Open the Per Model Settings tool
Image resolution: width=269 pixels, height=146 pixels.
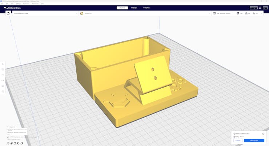[x=3, y=86]
